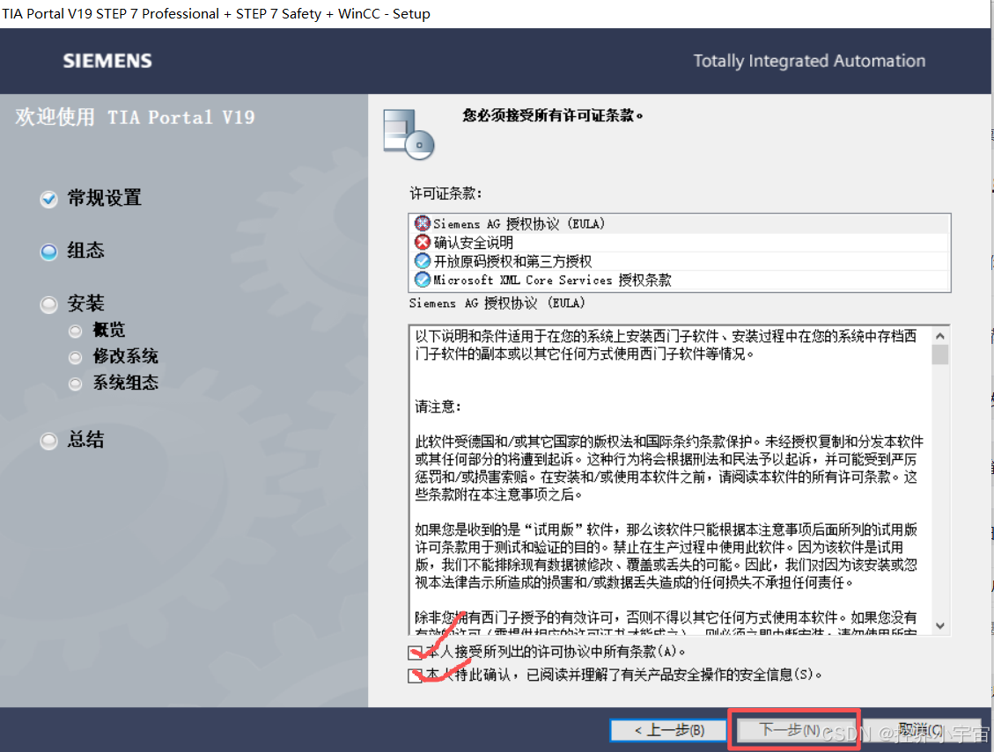The width and height of the screenshot is (994, 752).
Task: Click the check icon beside Microsoft XML Core Services
Action: [x=423, y=280]
